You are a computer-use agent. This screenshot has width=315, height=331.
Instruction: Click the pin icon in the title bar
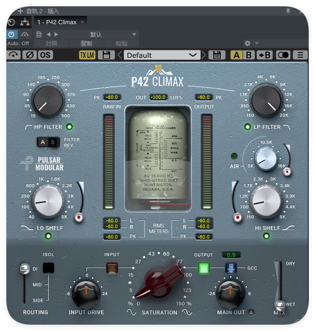pyautogui.click(x=288, y=11)
